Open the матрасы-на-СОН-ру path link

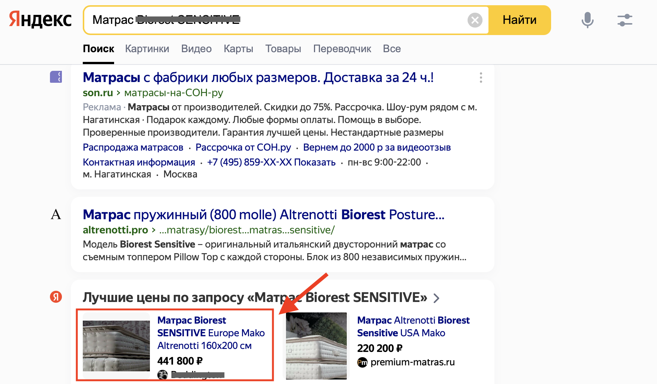[x=173, y=93]
